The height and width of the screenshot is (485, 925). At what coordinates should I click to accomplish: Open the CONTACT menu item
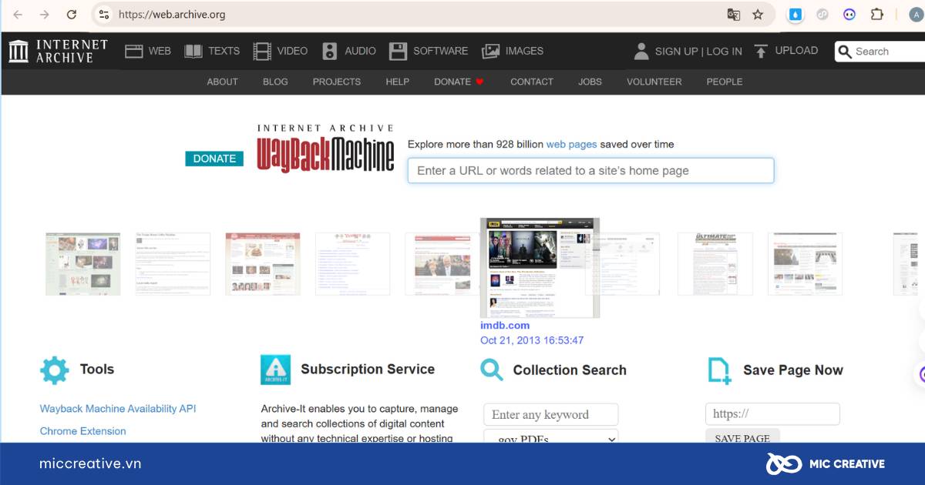(532, 82)
